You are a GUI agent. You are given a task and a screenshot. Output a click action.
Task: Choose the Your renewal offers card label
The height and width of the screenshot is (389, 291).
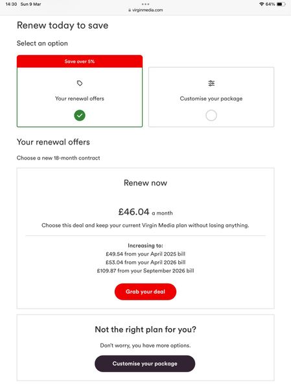(x=80, y=99)
